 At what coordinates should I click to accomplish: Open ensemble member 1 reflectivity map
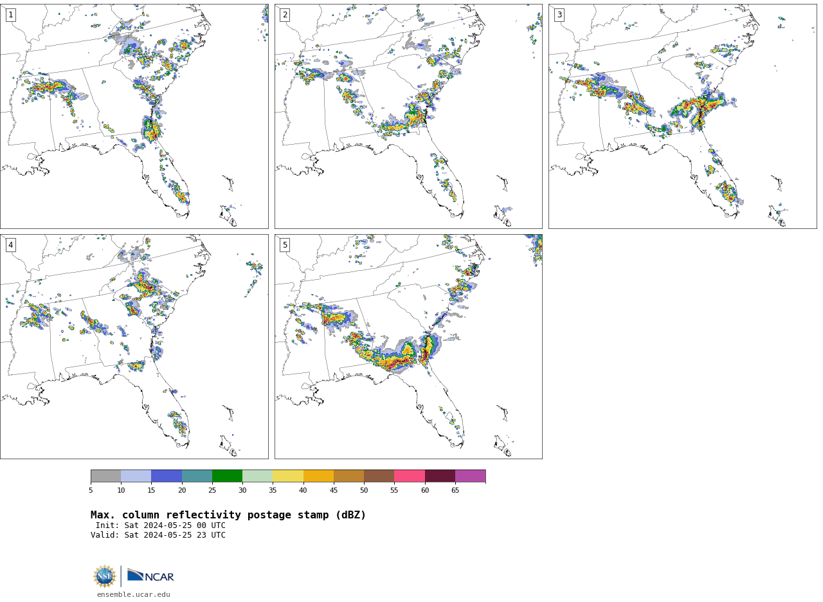(x=134, y=116)
